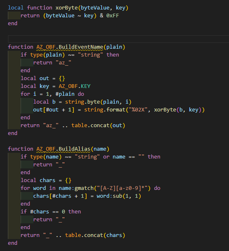Viewport: 229px width, 251px height.
Task: Click the gmatch method call
Action: (84, 188)
